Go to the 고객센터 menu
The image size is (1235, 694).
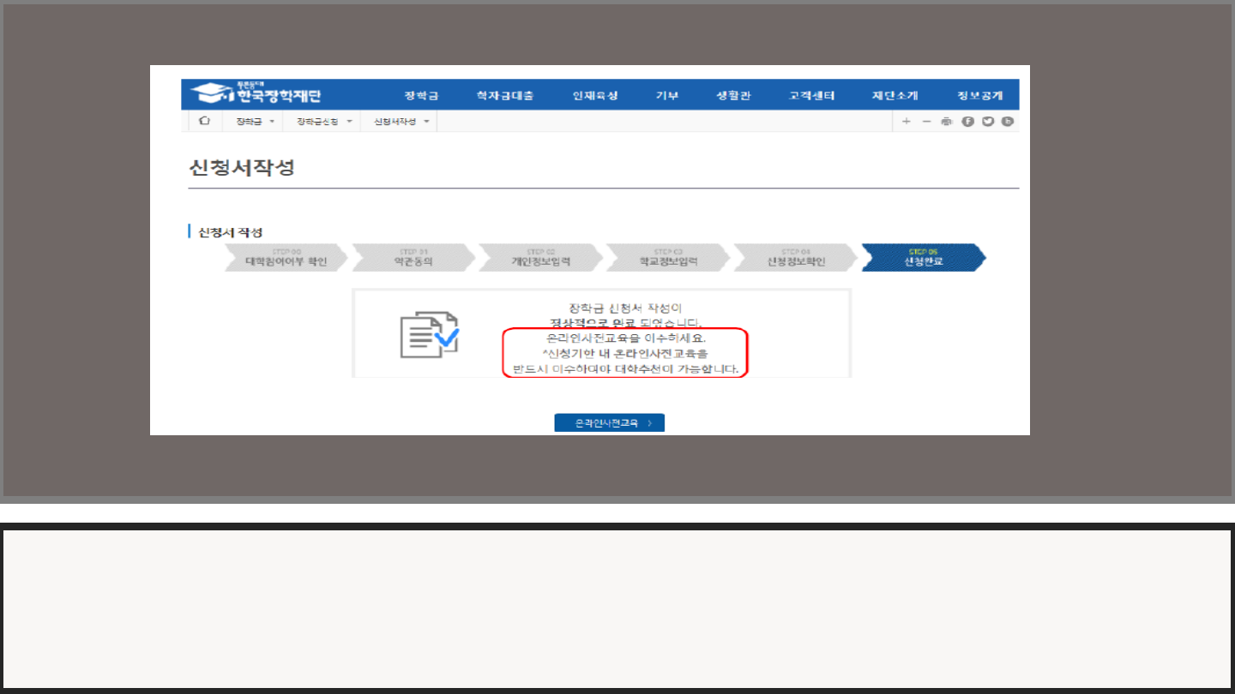click(811, 95)
